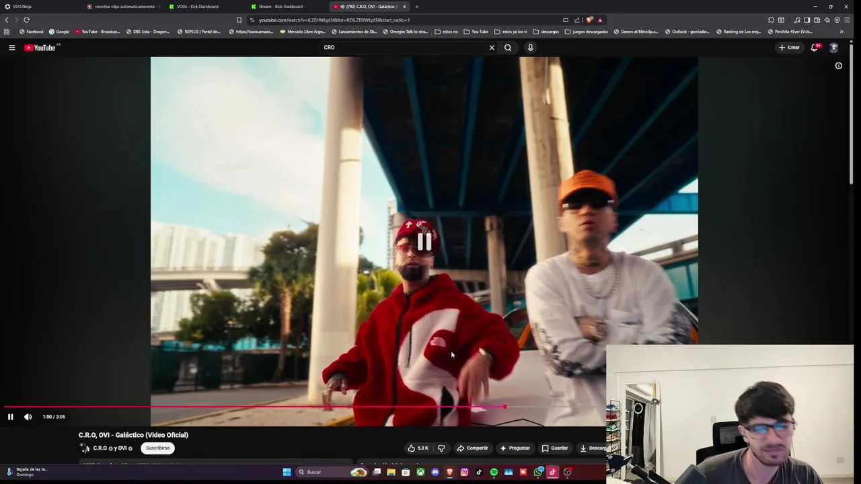Click the center pause overlay on video
The image size is (861, 484).
click(x=424, y=242)
